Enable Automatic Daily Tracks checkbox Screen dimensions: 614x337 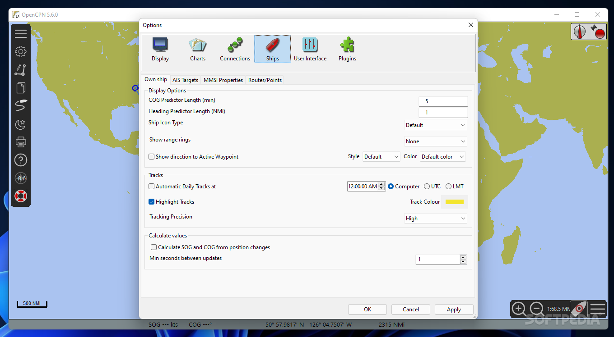coord(152,187)
